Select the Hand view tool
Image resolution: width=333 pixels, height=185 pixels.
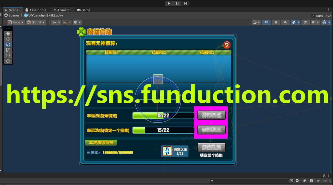(8, 33)
